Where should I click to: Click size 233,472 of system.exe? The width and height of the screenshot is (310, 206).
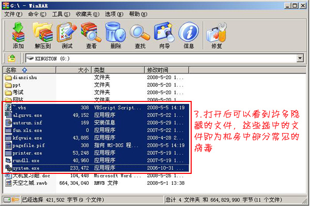click(x=80, y=168)
